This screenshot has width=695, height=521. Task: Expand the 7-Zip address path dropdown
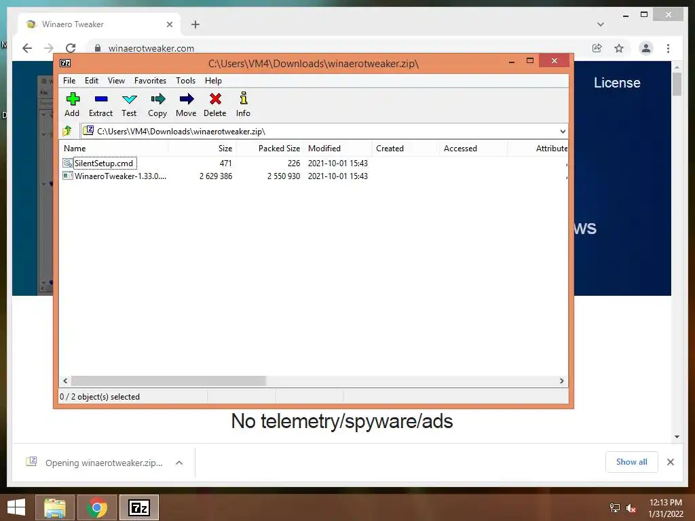click(563, 131)
